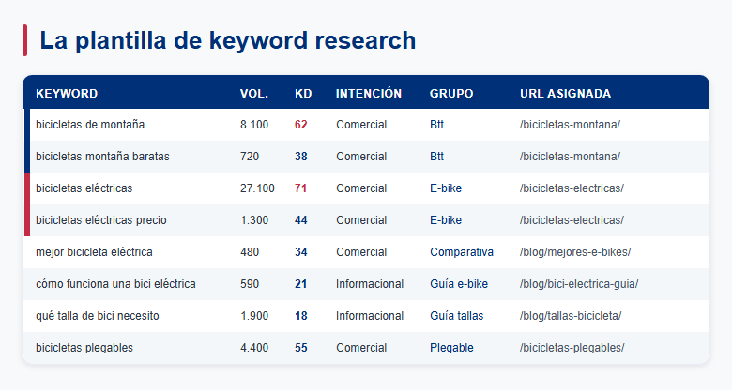Image resolution: width=732 pixels, height=390 pixels.
Task: Click the Guía tallas group cell
Action: tap(457, 316)
